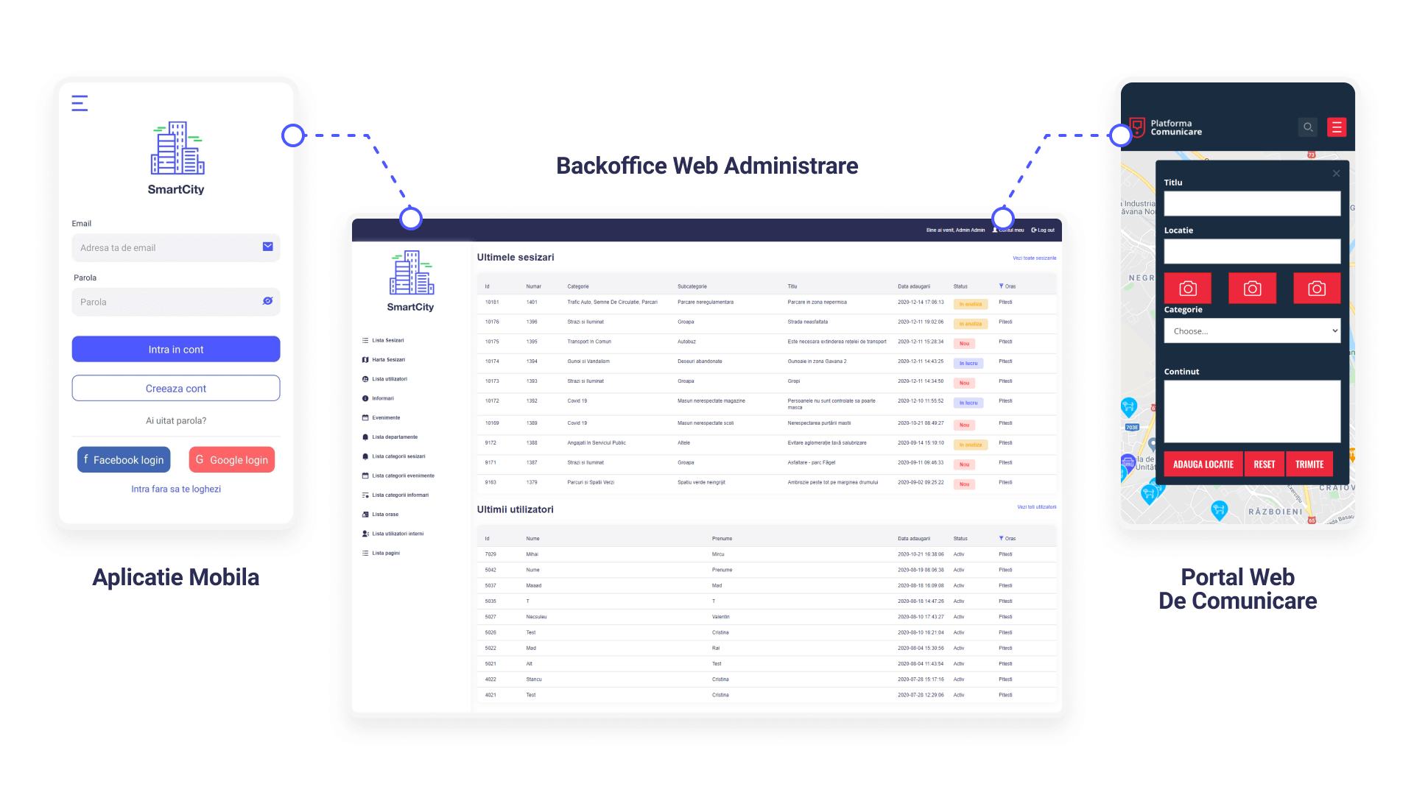The width and height of the screenshot is (1414, 795).
Task: Click bell icon beside 'Lista categorii sesizari'
Action: pyautogui.click(x=365, y=456)
